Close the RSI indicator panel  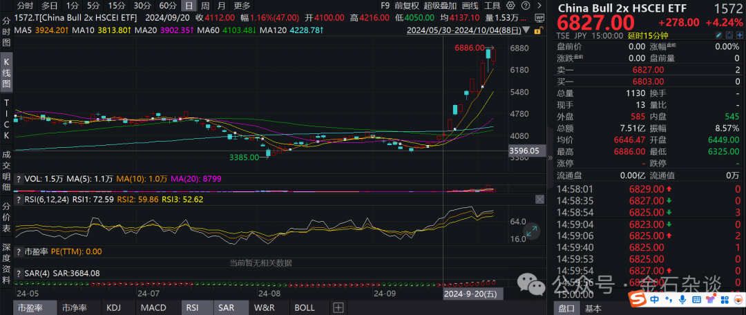pyautogui.click(x=539, y=199)
